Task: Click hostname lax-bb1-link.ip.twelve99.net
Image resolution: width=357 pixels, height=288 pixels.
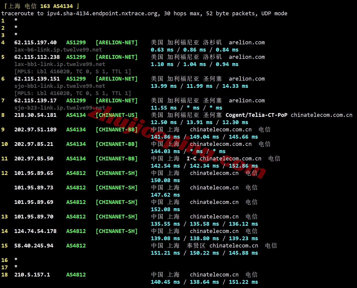Action: click(x=60, y=64)
